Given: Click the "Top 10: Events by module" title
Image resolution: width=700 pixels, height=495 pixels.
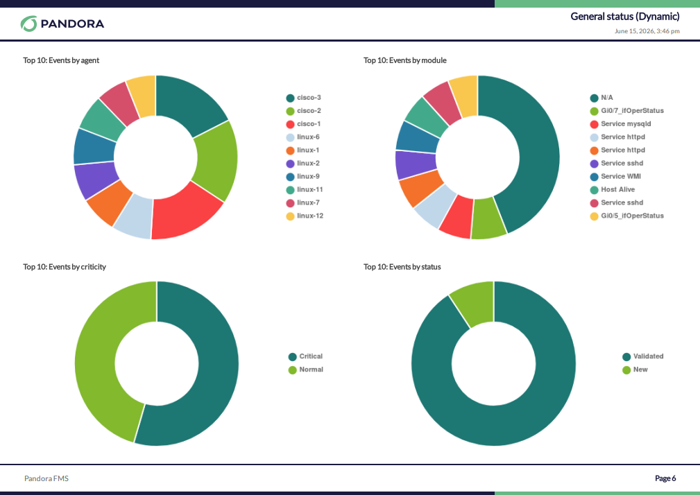Looking at the screenshot, I should (x=405, y=60).
